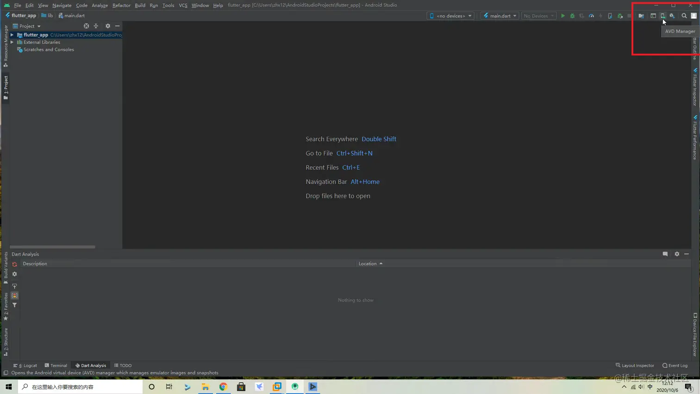This screenshot has width=700, height=394.
Task: Switch to the Terminal tab
Action: (x=56, y=365)
